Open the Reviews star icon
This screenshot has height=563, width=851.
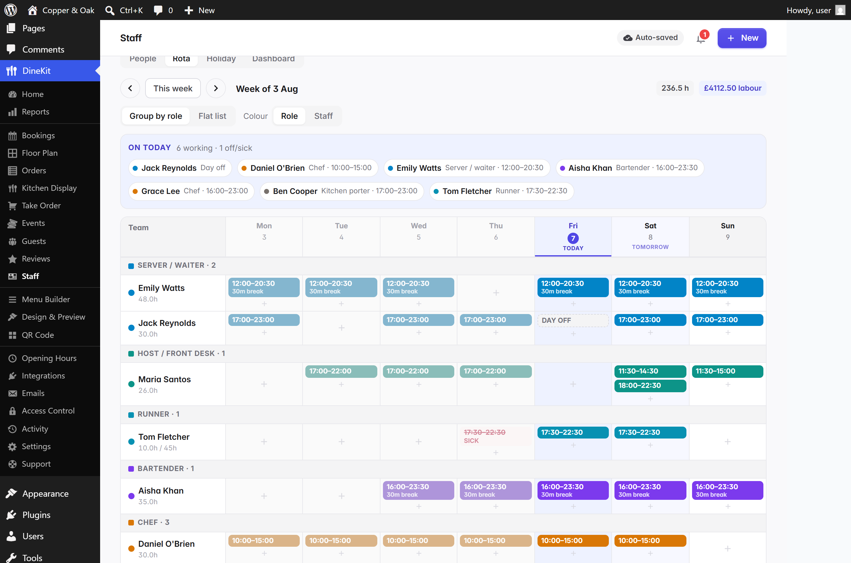click(13, 259)
